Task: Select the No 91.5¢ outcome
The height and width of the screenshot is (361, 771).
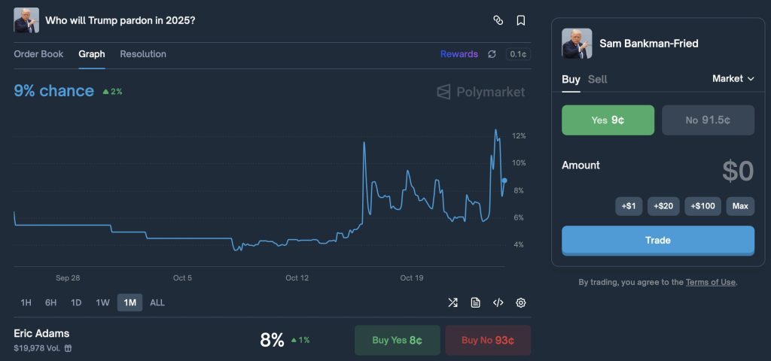Action: [x=708, y=120]
